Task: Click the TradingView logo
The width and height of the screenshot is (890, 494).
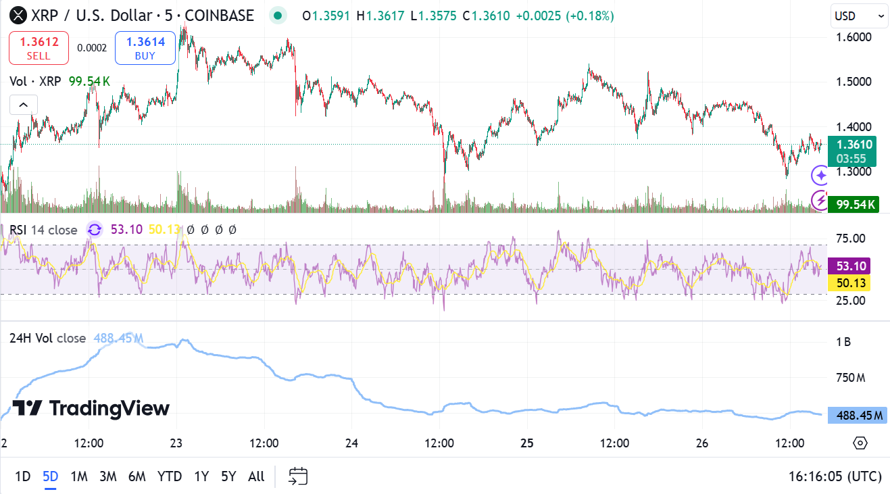Action: tap(91, 408)
